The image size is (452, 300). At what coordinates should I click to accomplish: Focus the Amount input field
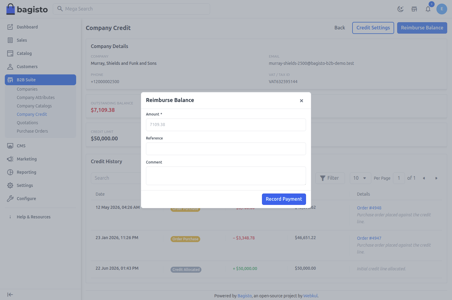point(226,125)
